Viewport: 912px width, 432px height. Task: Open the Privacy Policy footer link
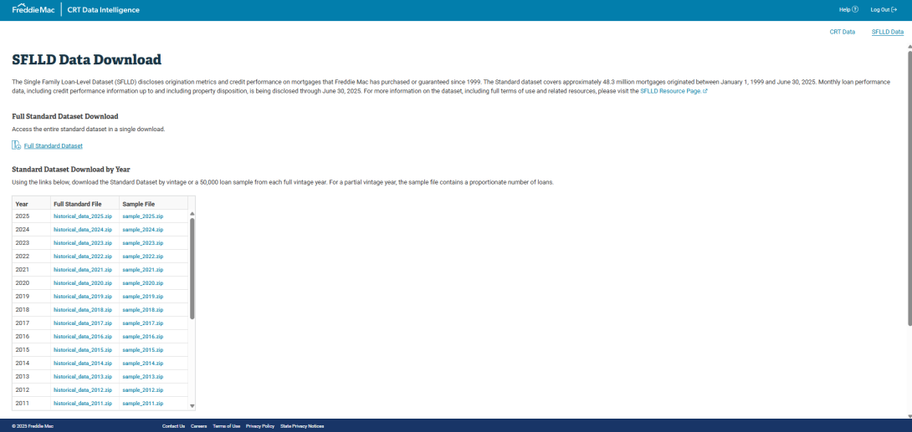click(x=260, y=426)
